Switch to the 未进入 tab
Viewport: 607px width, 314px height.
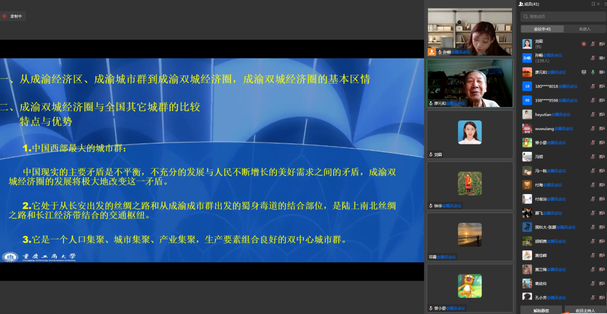click(585, 29)
